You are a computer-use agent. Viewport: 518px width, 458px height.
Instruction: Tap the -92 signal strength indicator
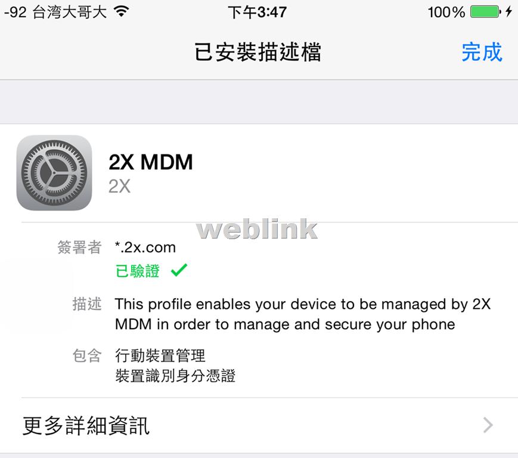(15, 13)
